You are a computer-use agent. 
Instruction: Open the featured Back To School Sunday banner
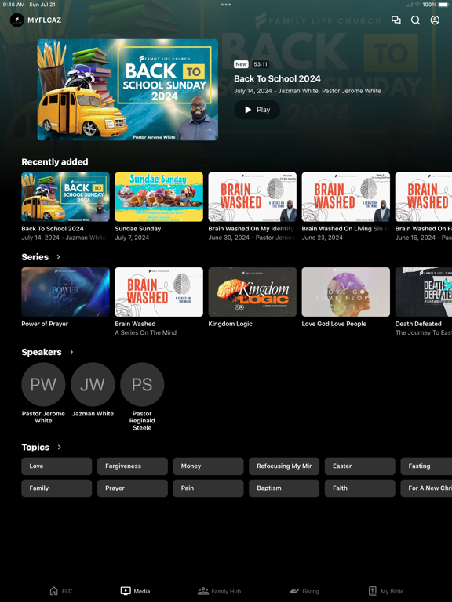coord(128,90)
